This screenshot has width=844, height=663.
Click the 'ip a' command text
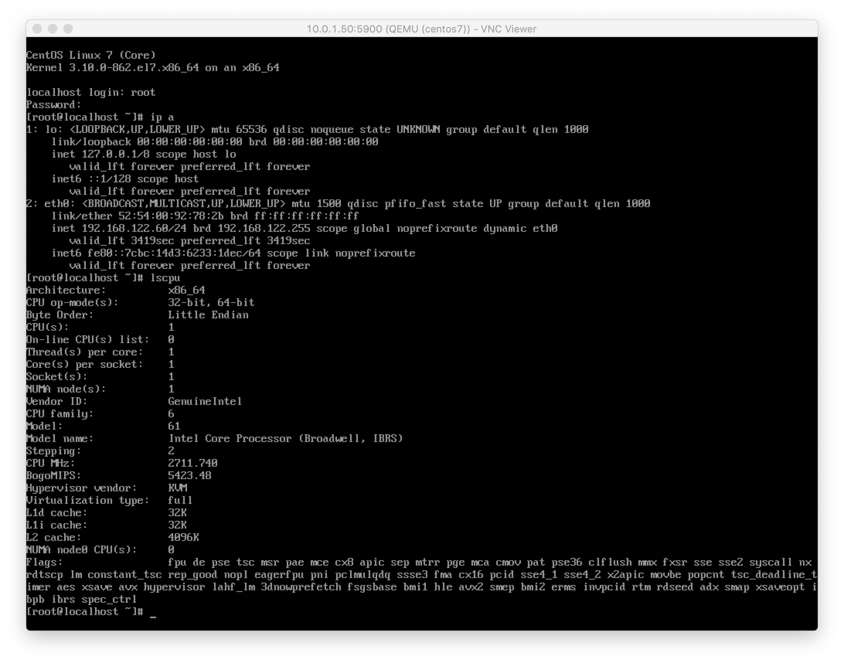click(x=162, y=117)
